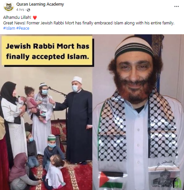Click the Palestinian flag on the scarf
The width and height of the screenshot is (184, 190).
(111, 180)
